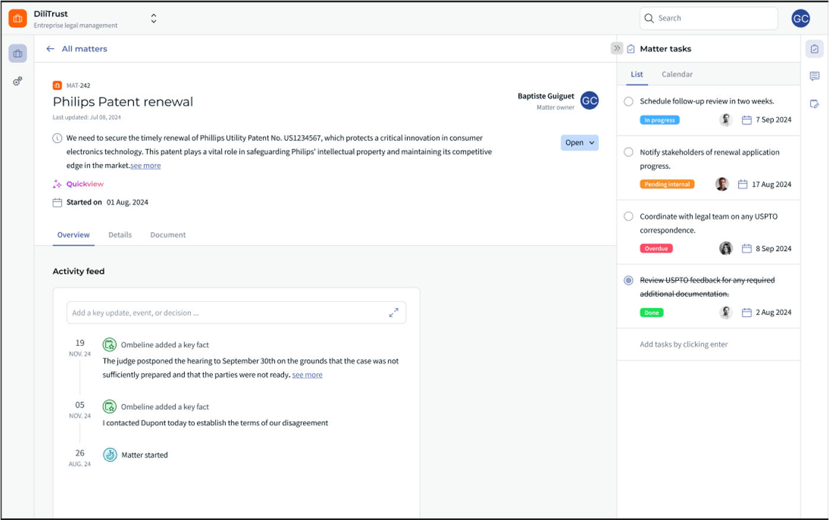Screen dimensions: 829x520
Task: Mark Coordinate with legal team task complete
Action: click(x=629, y=216)
